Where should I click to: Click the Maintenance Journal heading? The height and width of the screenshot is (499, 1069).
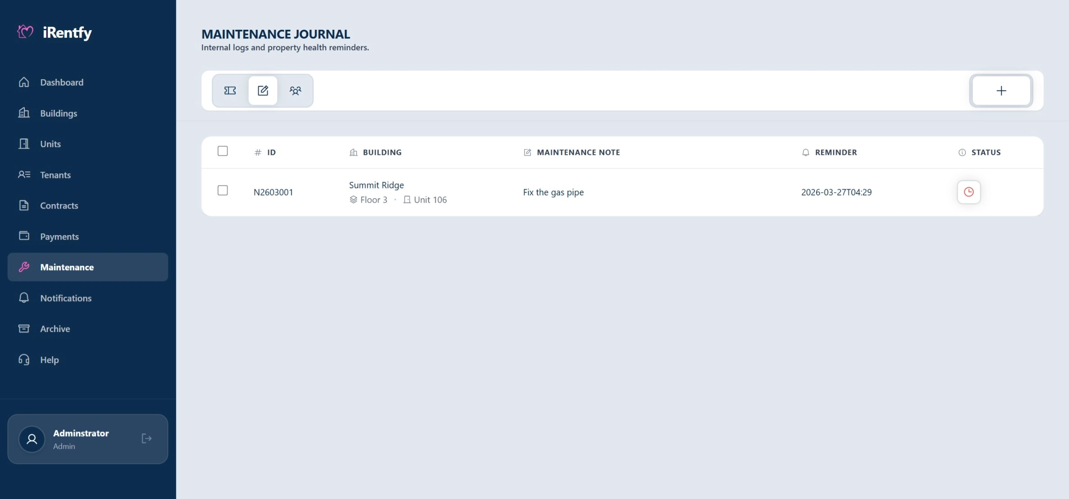(x=275, y=34)
